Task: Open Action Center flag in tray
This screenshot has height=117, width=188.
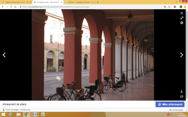Action: 165,115
